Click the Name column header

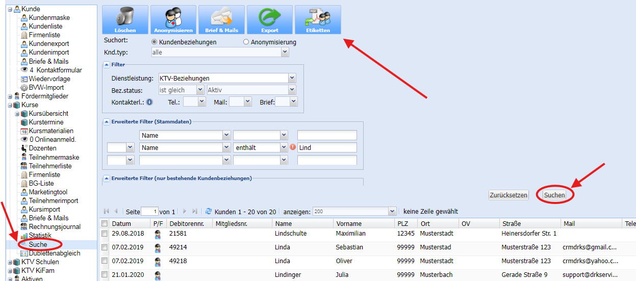(x=284, y=223)
